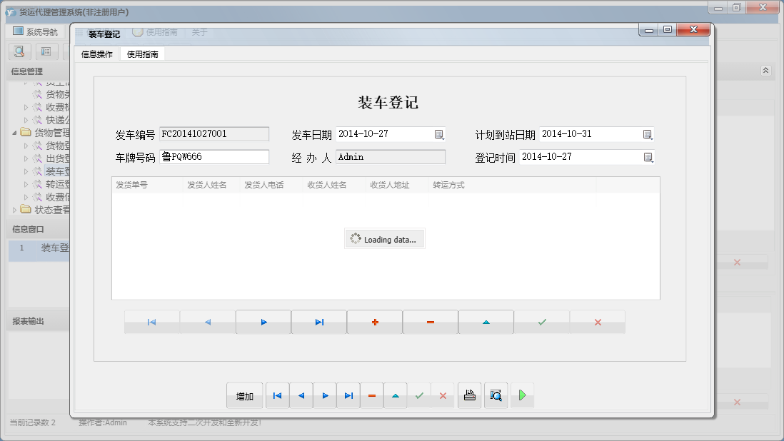Viewport: 784px width, 441px height.
Task: Click the red plus in the grid navigator
Action: coord(375,323)
